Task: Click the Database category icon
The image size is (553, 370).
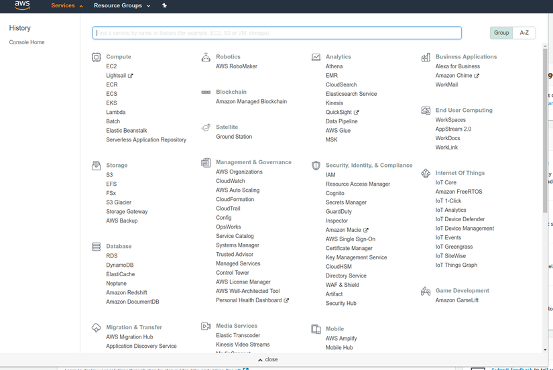Action: coord(97,247)
